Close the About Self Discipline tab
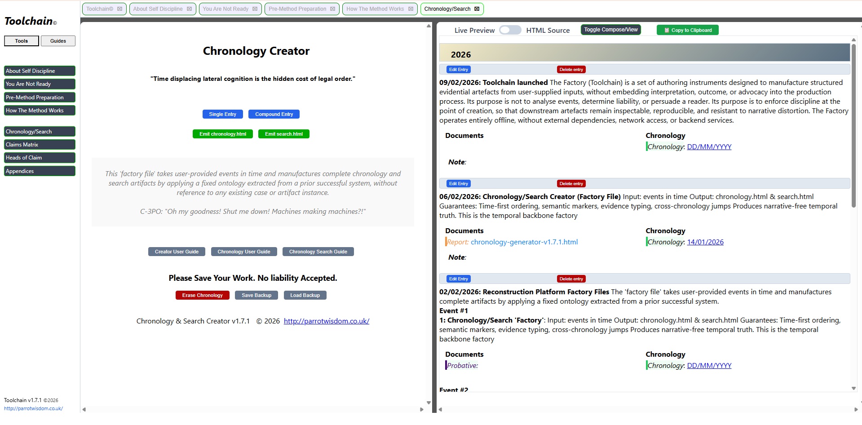Screen dimensions: 862x425 (189, 9)
